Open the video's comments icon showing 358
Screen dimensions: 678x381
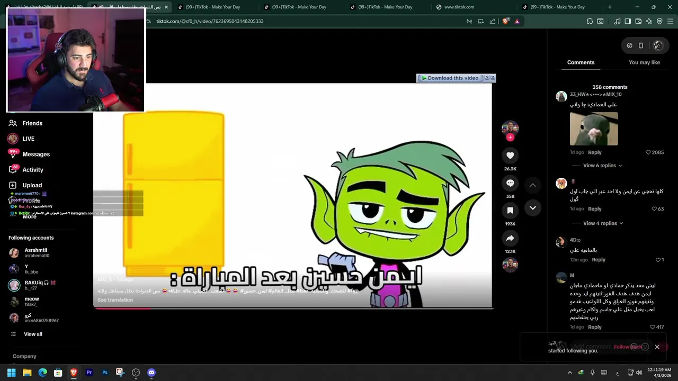click(x=510, y=183)
